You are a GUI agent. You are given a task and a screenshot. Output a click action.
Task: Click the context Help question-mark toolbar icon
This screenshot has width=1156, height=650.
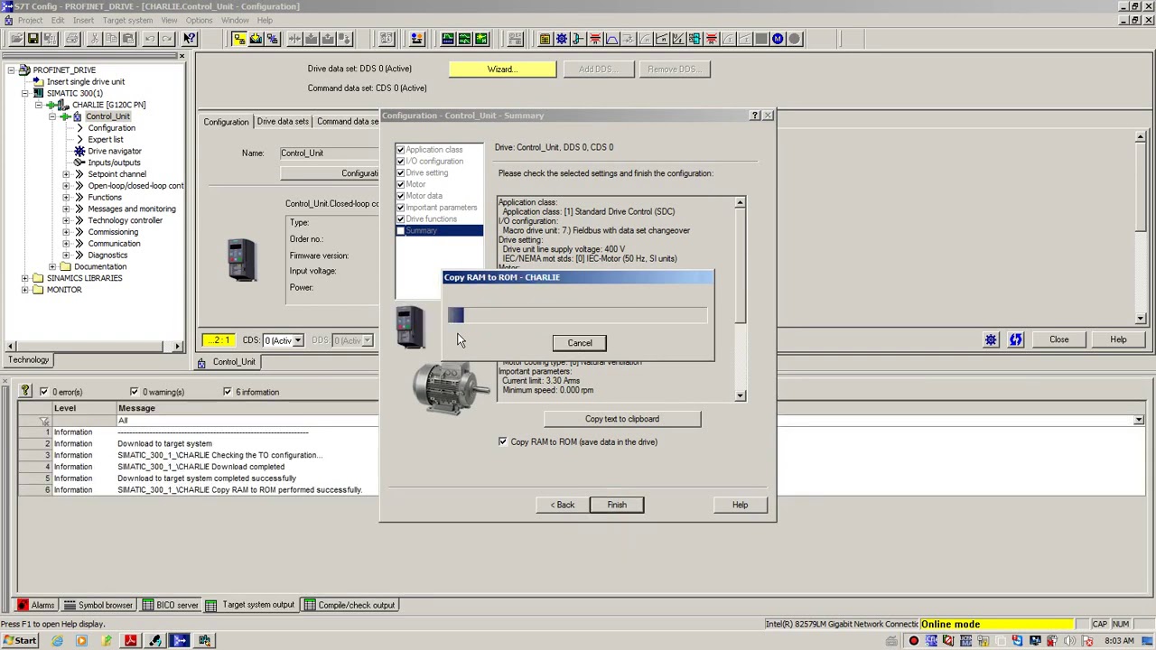[189, 39]
